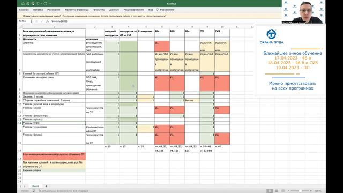Click the AutoSave edit icon in title bar
Viewport: 343px width, 193px height.
[x=33, y=4]
